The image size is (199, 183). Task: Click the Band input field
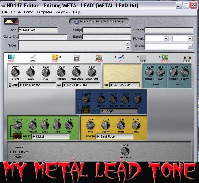coord(107,37)
